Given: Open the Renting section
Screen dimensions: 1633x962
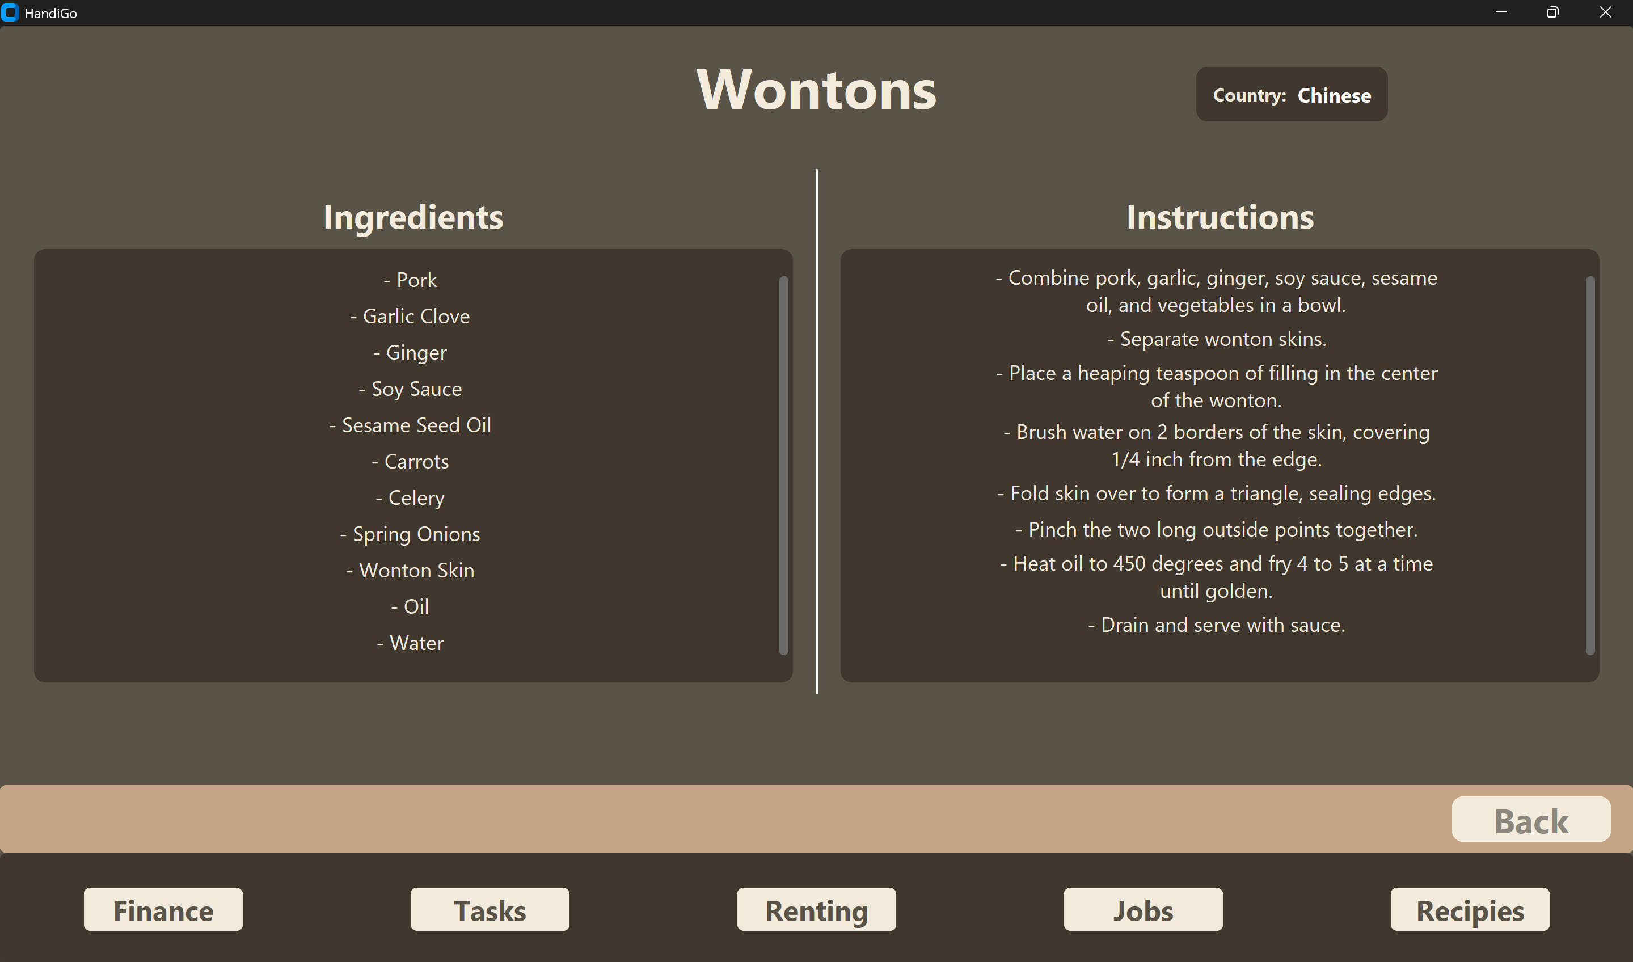Looking at the screenshot, I should click(816, 910).
